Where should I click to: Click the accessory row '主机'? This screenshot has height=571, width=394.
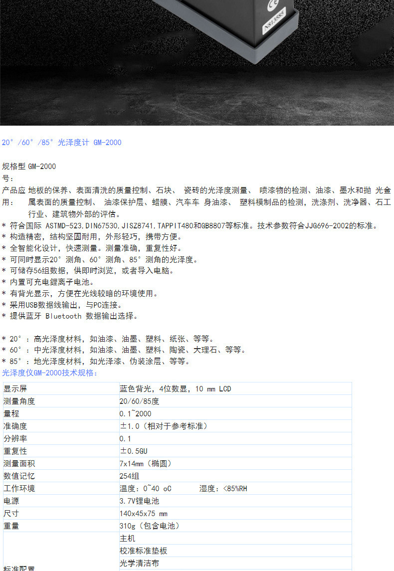235,538
